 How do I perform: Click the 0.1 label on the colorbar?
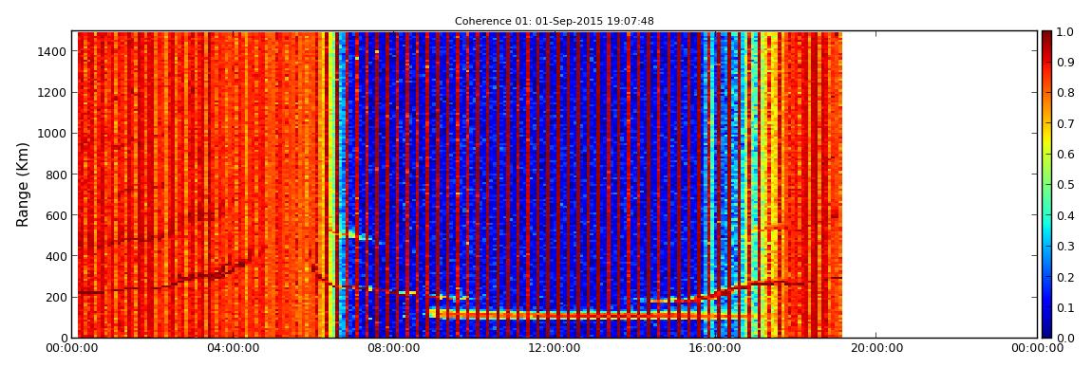[1065, 307]
